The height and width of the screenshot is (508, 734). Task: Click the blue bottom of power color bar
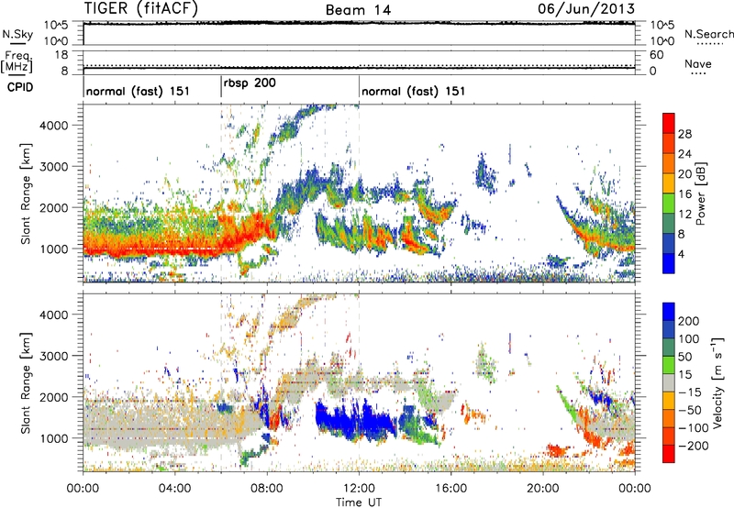click(x=669, y=263)
